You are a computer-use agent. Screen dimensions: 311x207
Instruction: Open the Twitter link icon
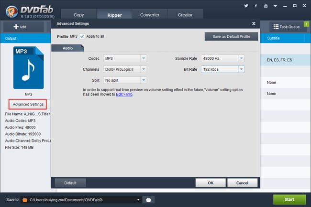(246, 6)
